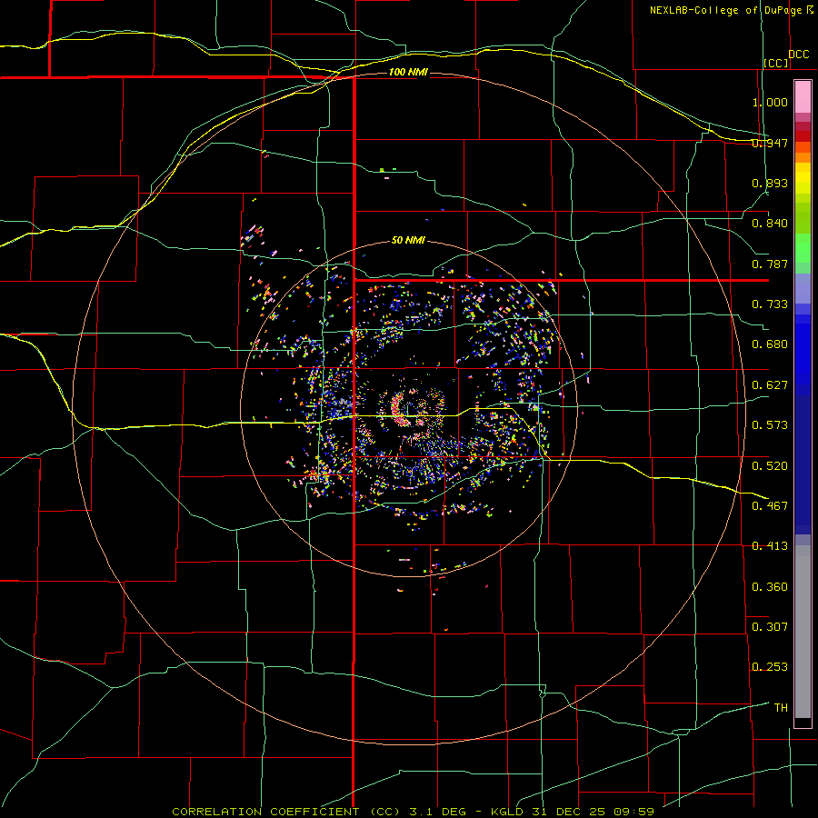
Task: Click the 50 NMI range ring label
Action: (x=408, y=240)
